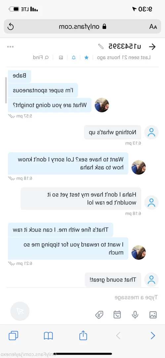Screen dimensions: 165x358
Task: Click the round send message button
Action: tap(20, 311)
